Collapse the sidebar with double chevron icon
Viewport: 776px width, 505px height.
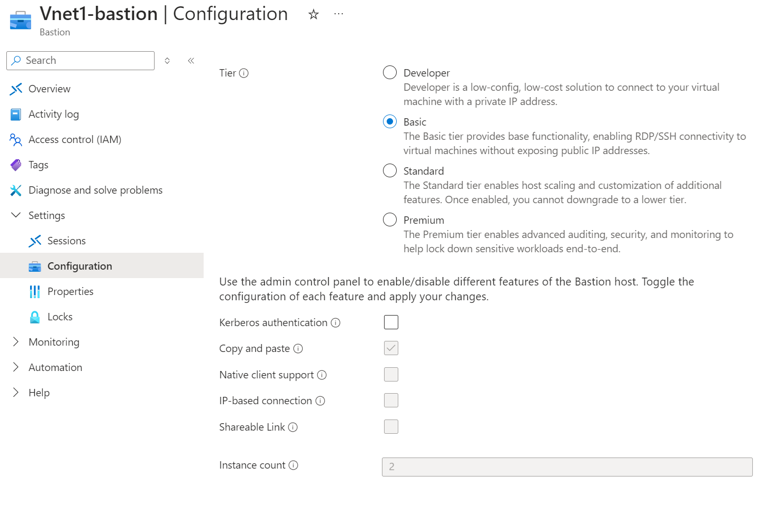pos(191,61)
